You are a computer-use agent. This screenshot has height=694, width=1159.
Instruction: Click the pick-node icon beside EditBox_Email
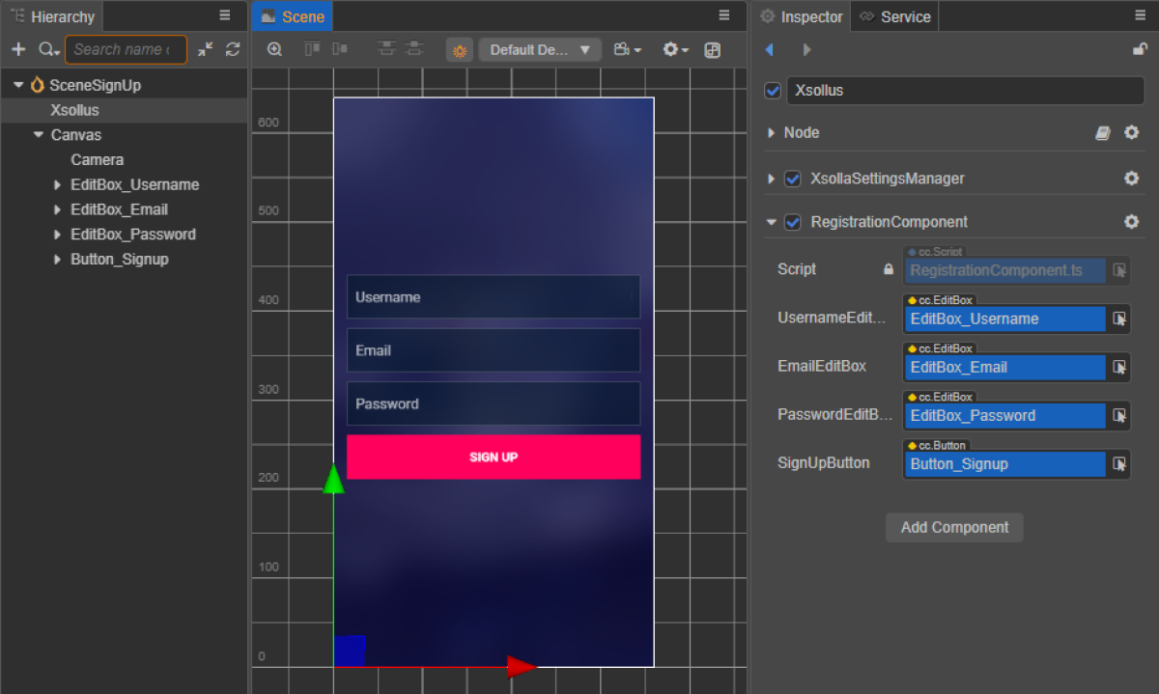click(x=1119, y=367)
